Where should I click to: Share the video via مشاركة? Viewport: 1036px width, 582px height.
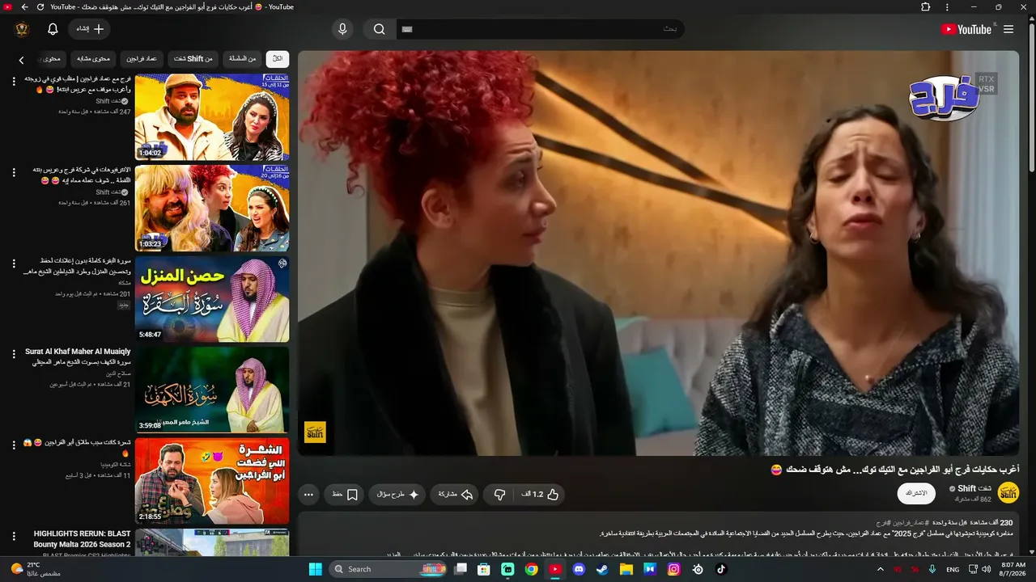point(455,494)
